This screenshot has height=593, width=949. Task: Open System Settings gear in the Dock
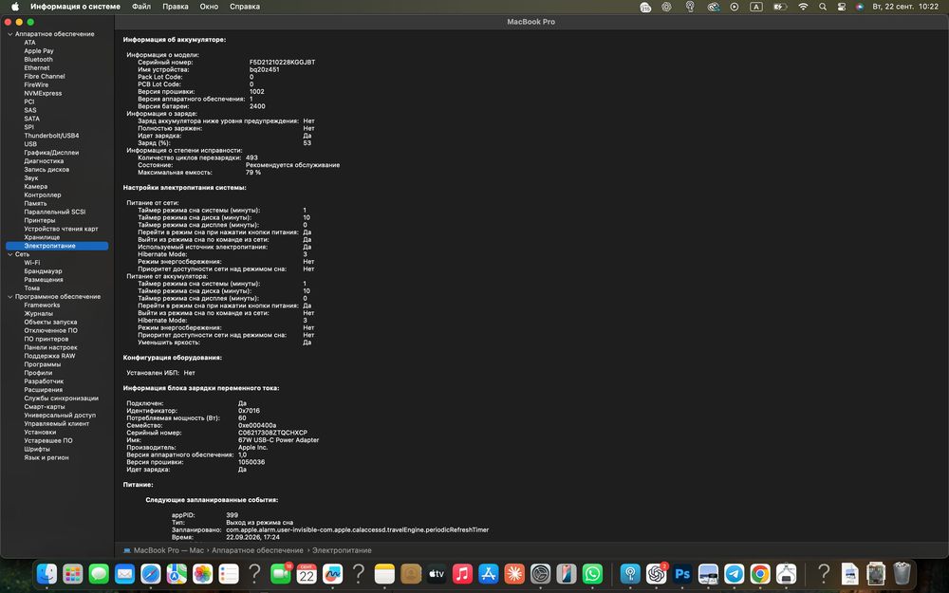coord(541,574)
